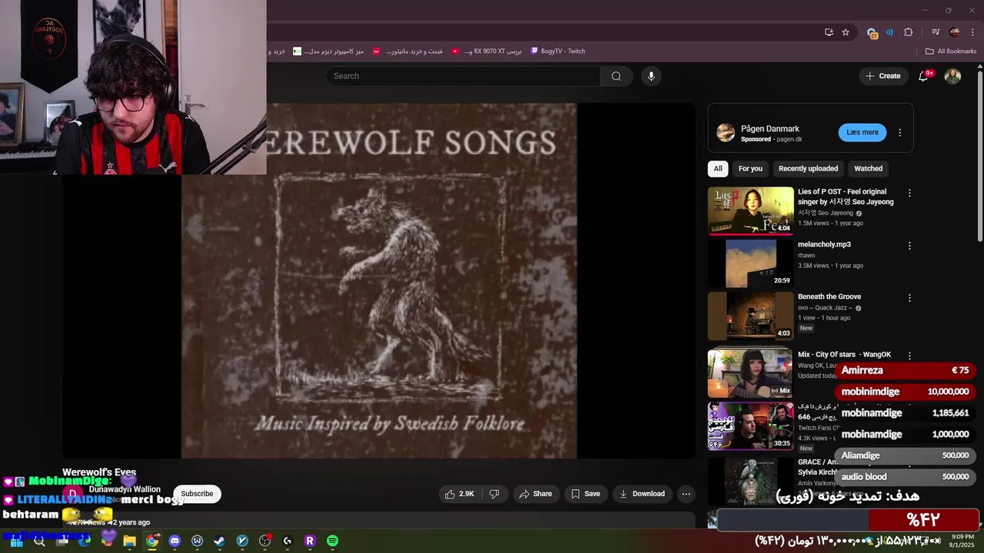The height and width of the screenshot is (553, 984).
Task: Click the Windows Start button
Action: pyautogui.click(x=16, y=541)
